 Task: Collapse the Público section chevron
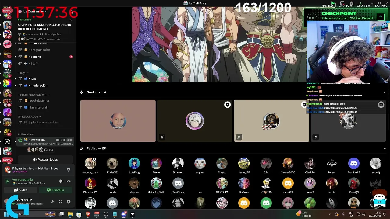385,148
